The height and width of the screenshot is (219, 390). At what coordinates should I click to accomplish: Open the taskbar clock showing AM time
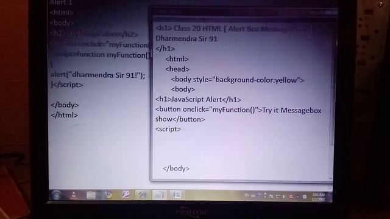point(319,197)
